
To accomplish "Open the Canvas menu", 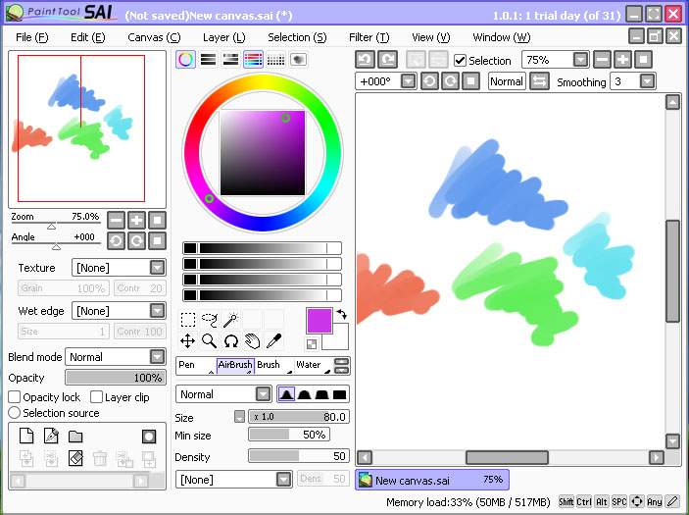I will pos(154,37).
